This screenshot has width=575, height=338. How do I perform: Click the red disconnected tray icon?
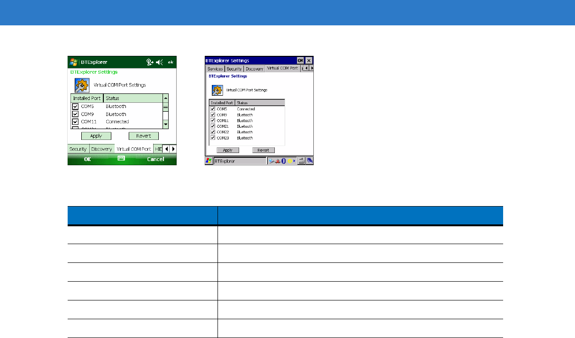(278, 161)
